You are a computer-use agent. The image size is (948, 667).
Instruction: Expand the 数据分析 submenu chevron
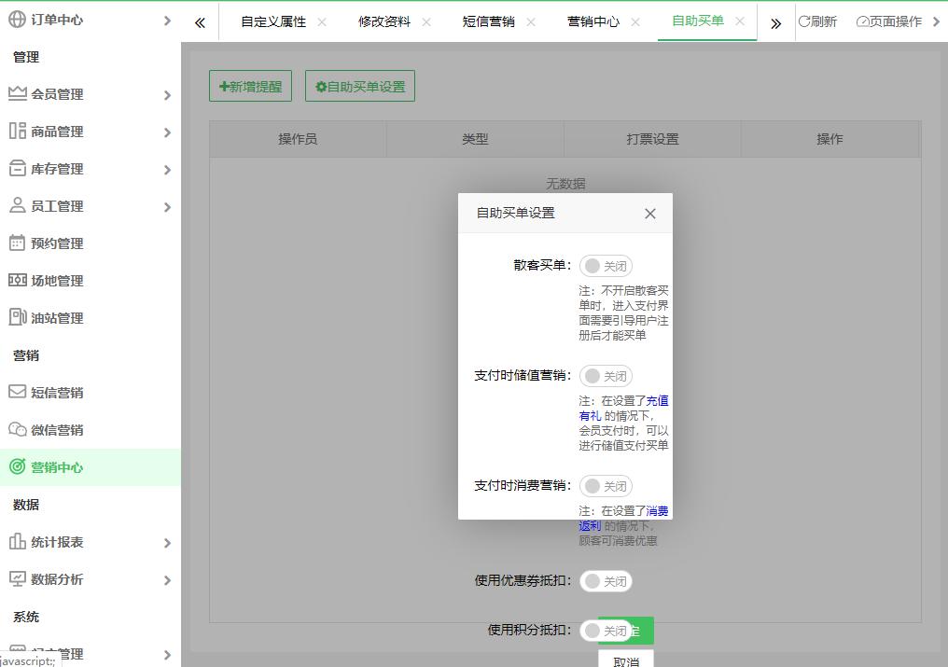pyautogui.click(x=167, y=580)
